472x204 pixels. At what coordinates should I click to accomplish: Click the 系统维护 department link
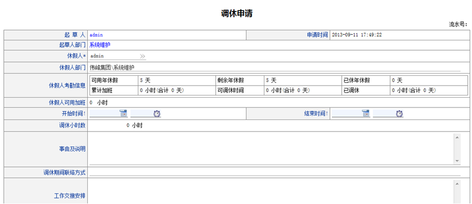tap(100, 45)
